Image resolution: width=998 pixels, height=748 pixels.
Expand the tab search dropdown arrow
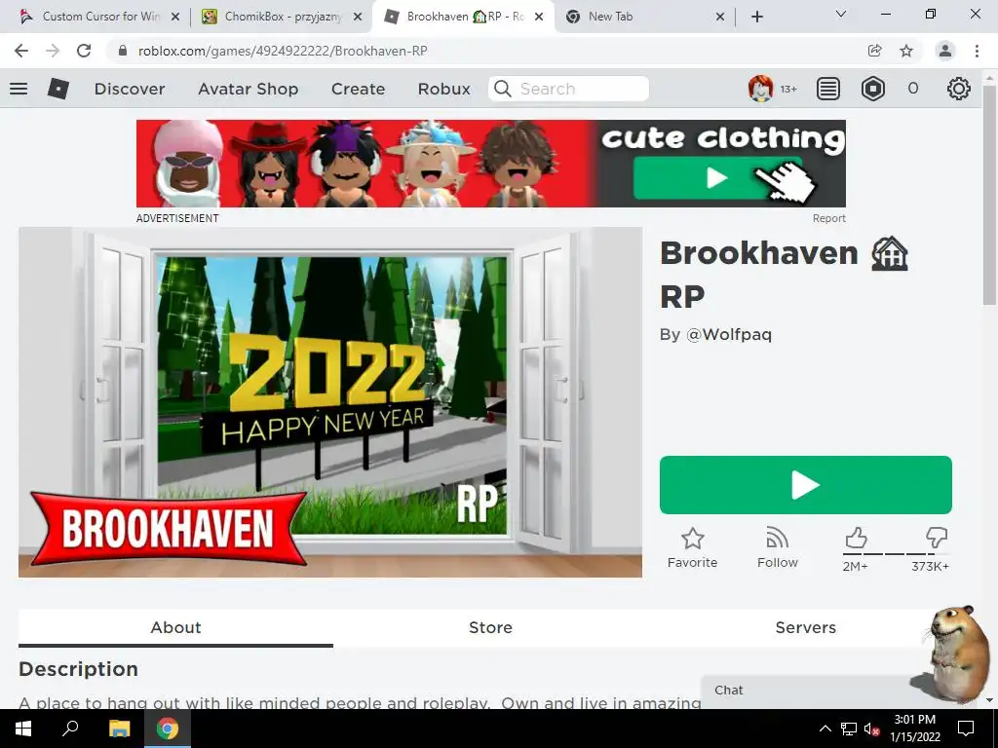coord(841,14)
